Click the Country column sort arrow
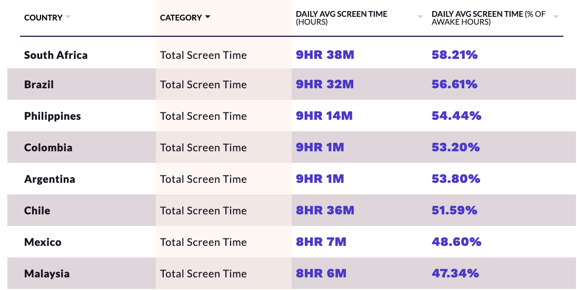 pos(68,17)
